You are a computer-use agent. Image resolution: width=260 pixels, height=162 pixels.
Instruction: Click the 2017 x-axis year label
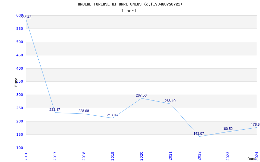pyautogui.click(x=55, y=156)
